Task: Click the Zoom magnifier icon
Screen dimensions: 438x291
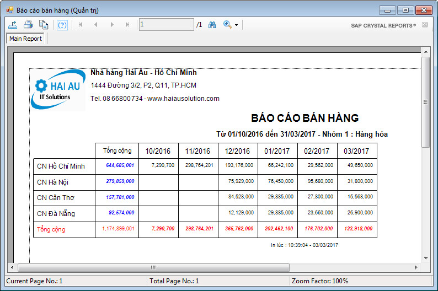Action: click(227, 25)
